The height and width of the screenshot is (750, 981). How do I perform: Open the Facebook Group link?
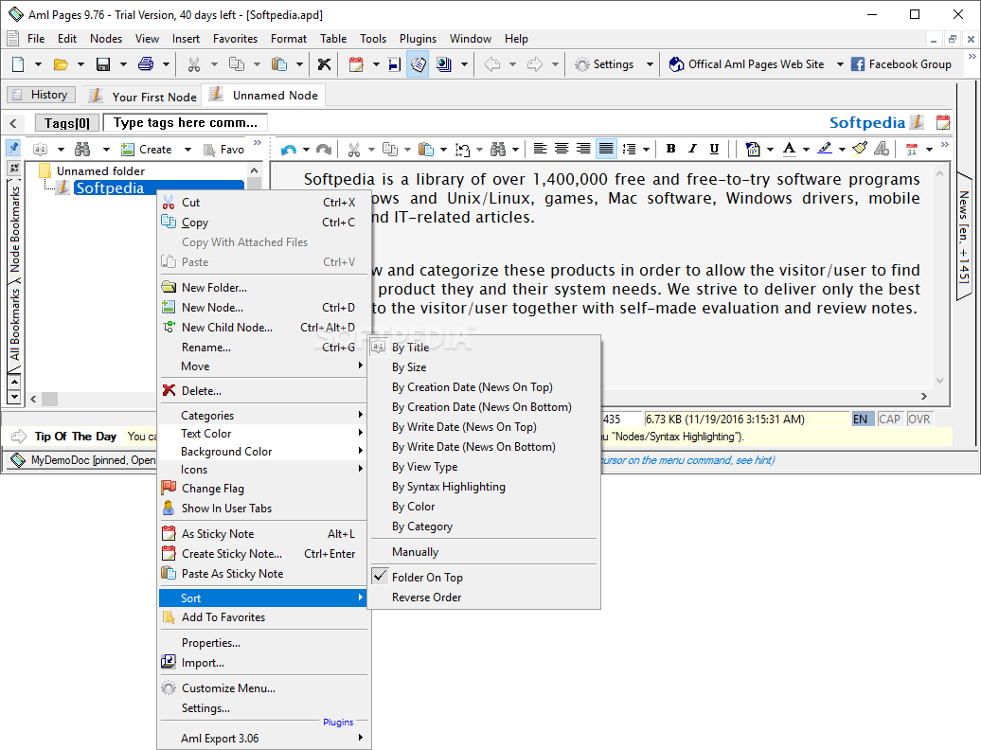pyautogui.click(x=901, y=63)
